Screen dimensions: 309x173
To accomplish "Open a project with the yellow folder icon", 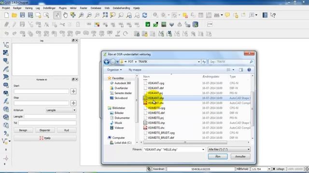I will (x=14, y=15).
